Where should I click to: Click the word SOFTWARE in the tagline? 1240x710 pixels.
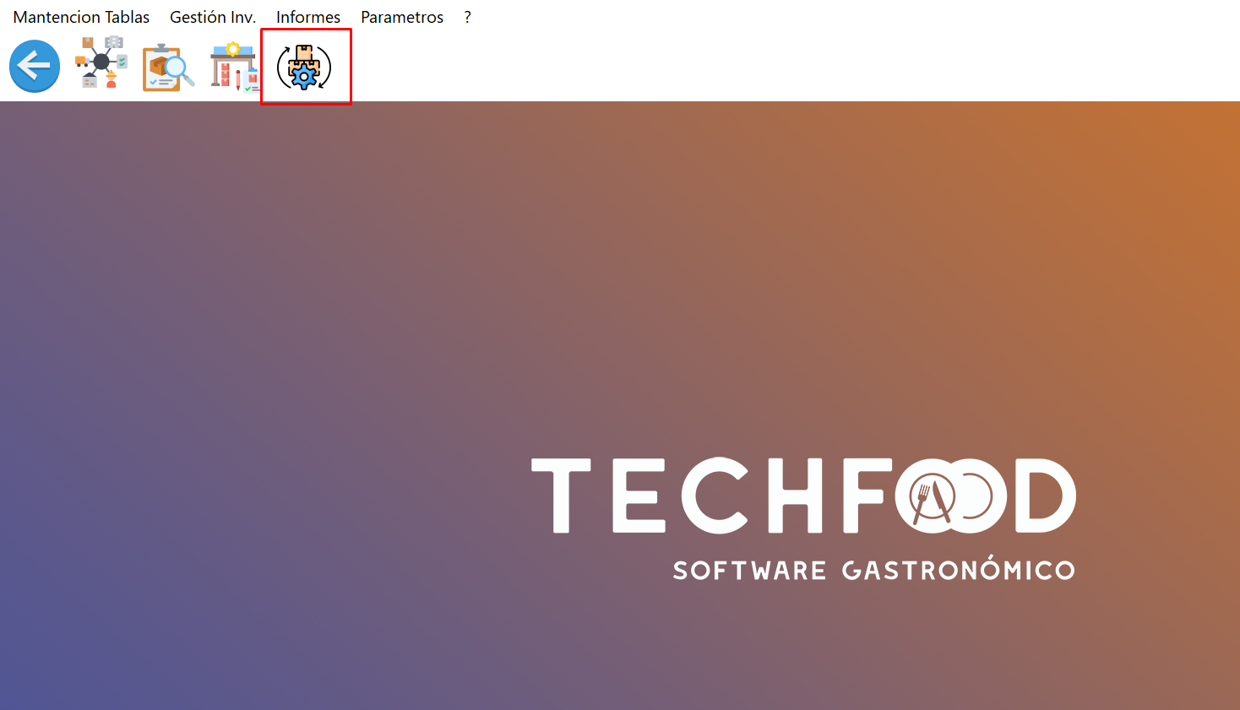[749, 571]
